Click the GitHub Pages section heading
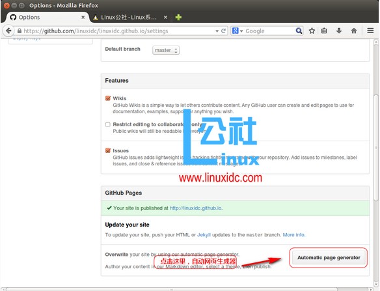 coord(124,193)
